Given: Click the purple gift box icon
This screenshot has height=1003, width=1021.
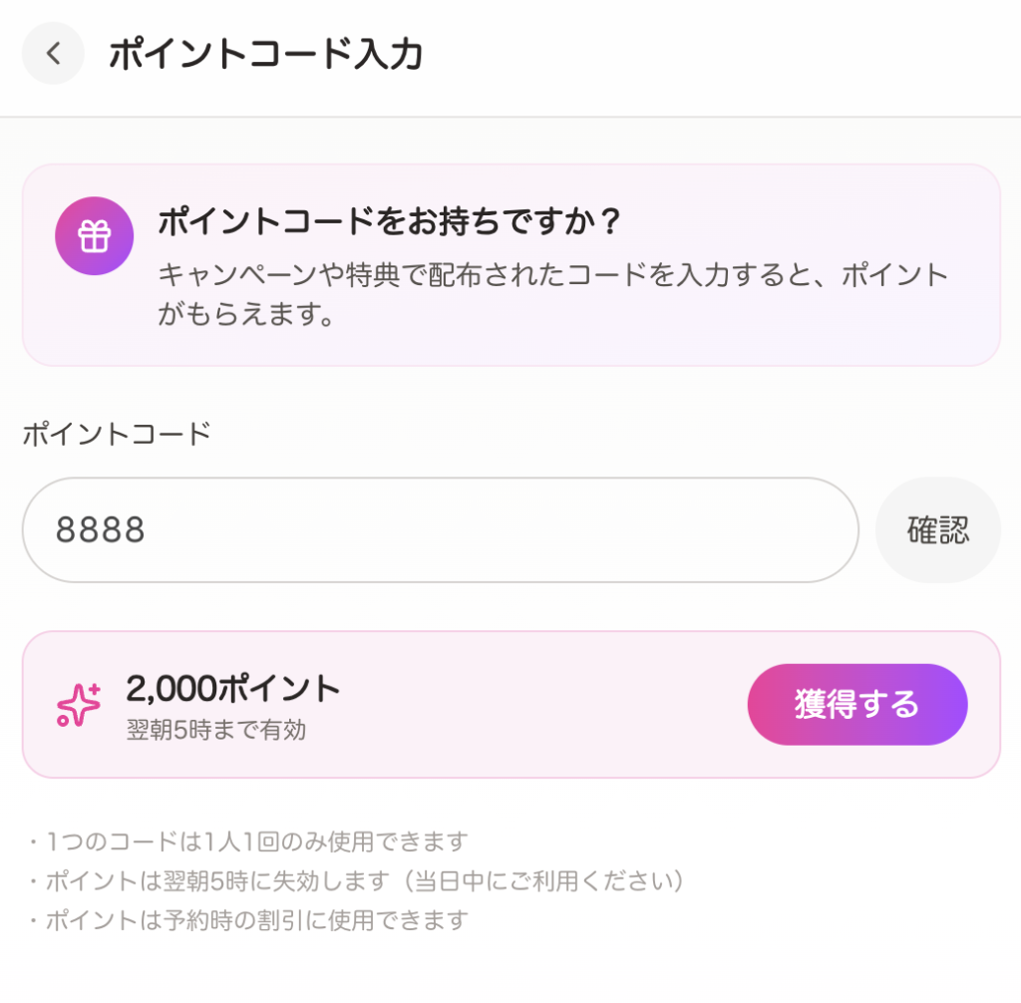Looking at the screenshot, I should [x=94, y=235].
